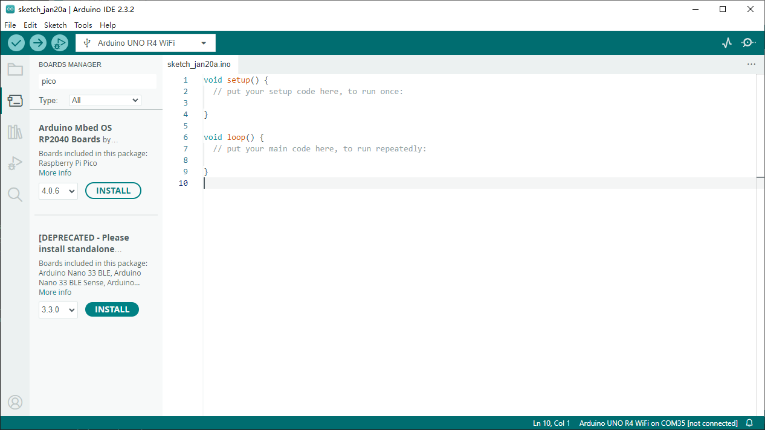765x430 pixels.
Task: Follow More info link under Raspberry Pi Pico
Action: coord(55,173)
